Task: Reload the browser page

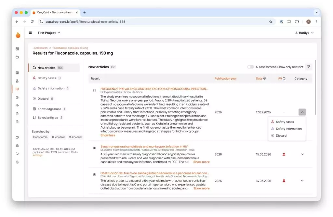Action: tap(32, 22)
